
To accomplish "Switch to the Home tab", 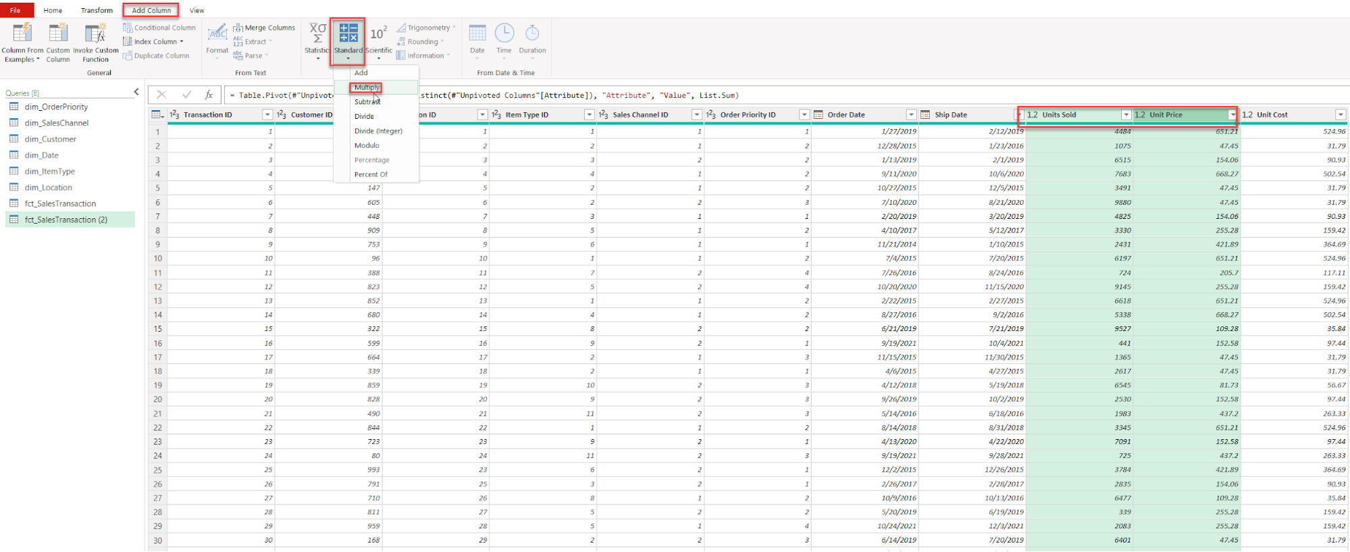I will coord(53,10).
